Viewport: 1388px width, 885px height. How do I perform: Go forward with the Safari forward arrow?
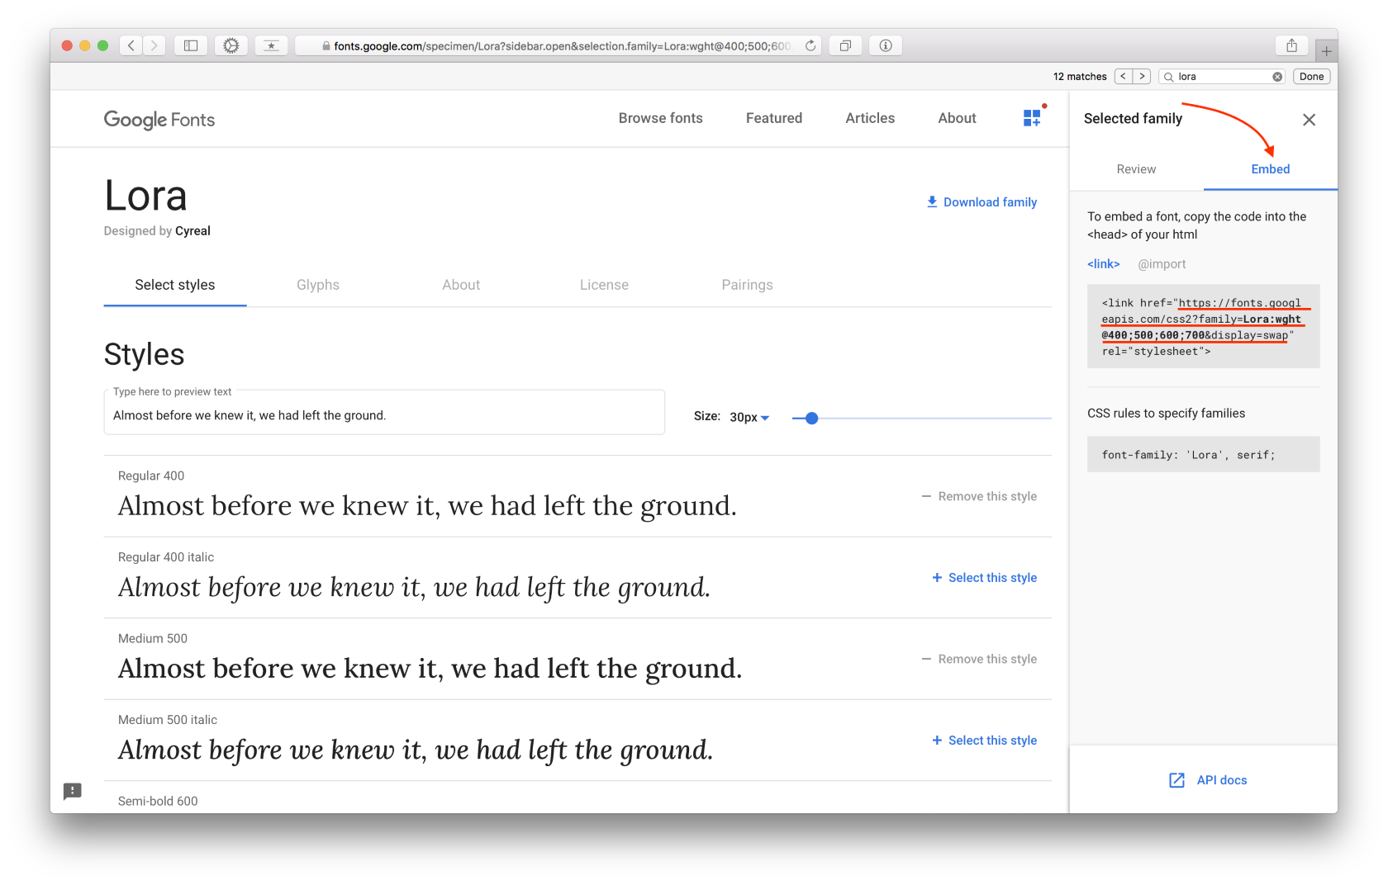pyautogui.click(x=154, y=46)
